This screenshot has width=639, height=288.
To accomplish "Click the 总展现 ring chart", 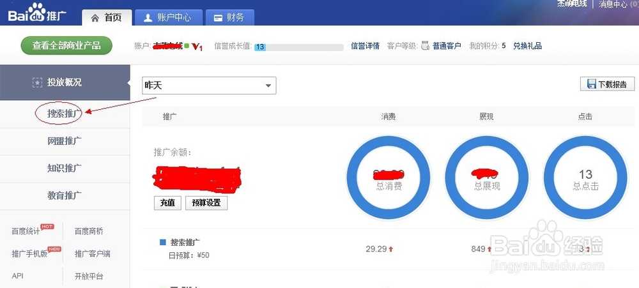I will (486, 178).
